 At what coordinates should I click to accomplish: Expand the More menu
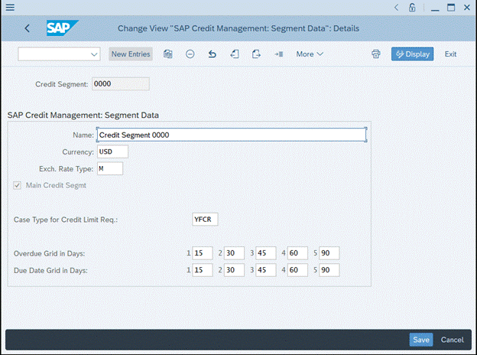pos(310,54)
